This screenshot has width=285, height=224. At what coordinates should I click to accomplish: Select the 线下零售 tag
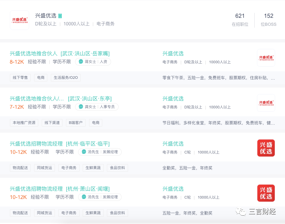click(x=20, y=78)
